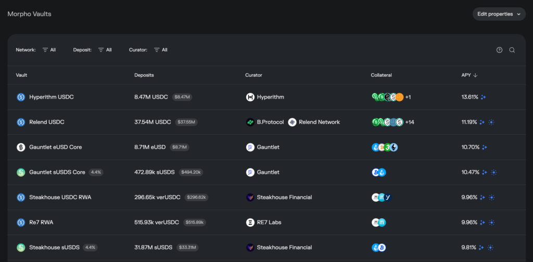
Task: Sort by the APY column header
Action: (469, 75)
